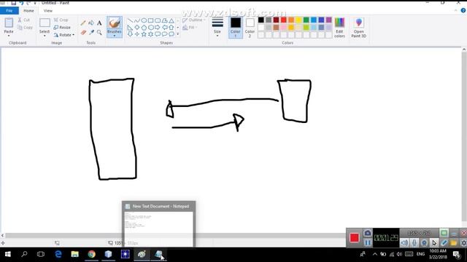
Task: Open the shape Outline dropdown
Action: pos(194,20)
